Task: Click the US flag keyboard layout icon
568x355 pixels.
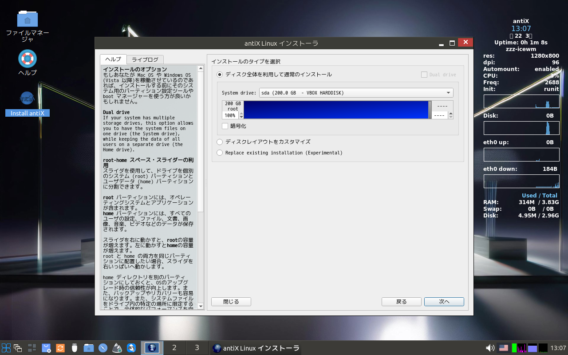Action: pos(504,348)
